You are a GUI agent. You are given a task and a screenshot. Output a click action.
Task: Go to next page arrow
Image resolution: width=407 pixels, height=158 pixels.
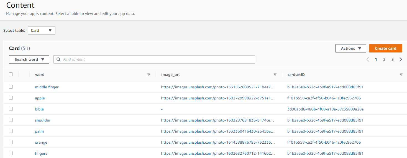(401, 59)
